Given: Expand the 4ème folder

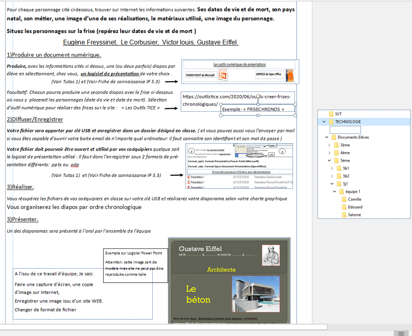Looking at the screenshot, I should click(329, 153).
